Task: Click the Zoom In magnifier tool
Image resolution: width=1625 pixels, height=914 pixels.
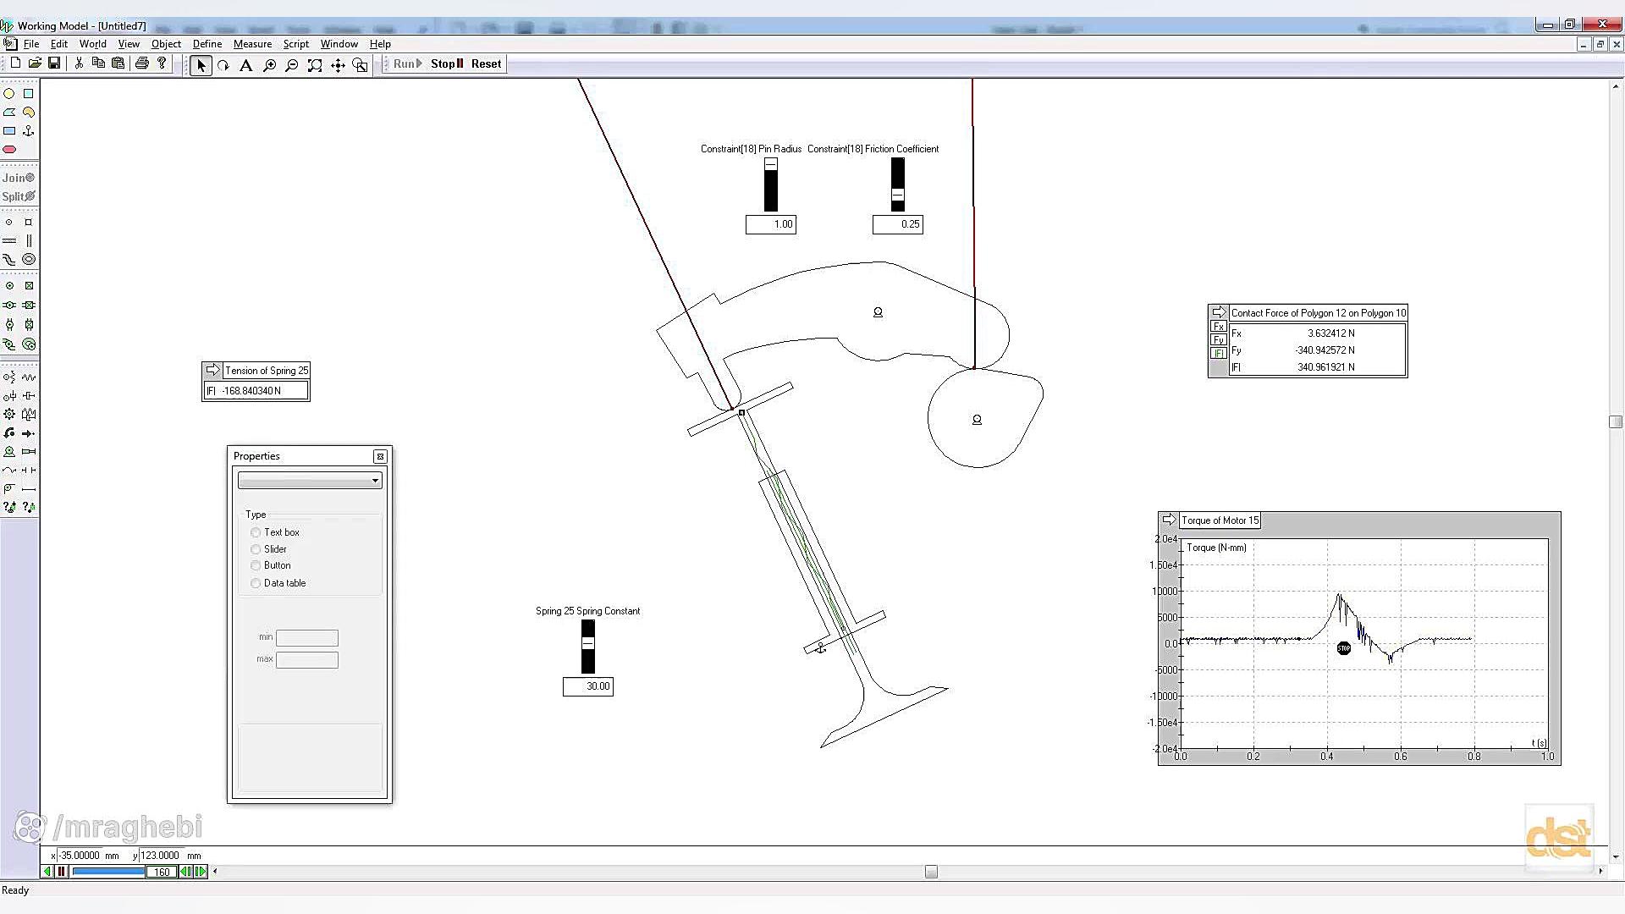Action: tap(269, 65)
